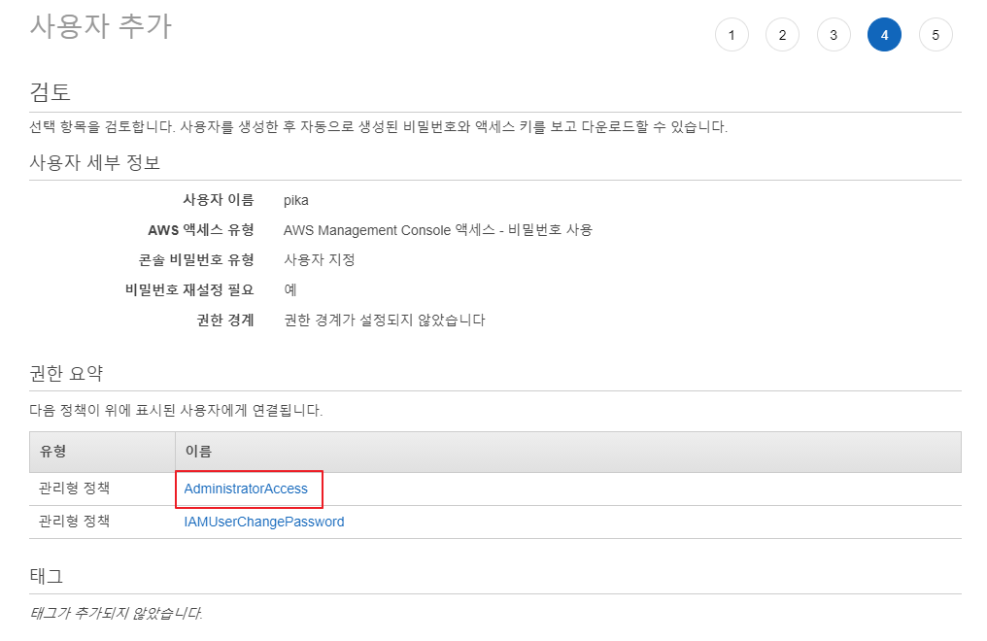Screen dimensions: 987x641
Task: Open the IAMUserChangePassword policy link
Action: click(x=264, y=522)
